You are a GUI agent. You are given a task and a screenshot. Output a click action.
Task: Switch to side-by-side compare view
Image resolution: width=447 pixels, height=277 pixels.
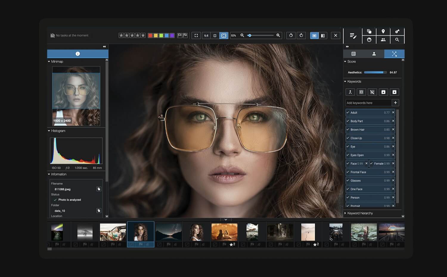[x=323, y=35]
